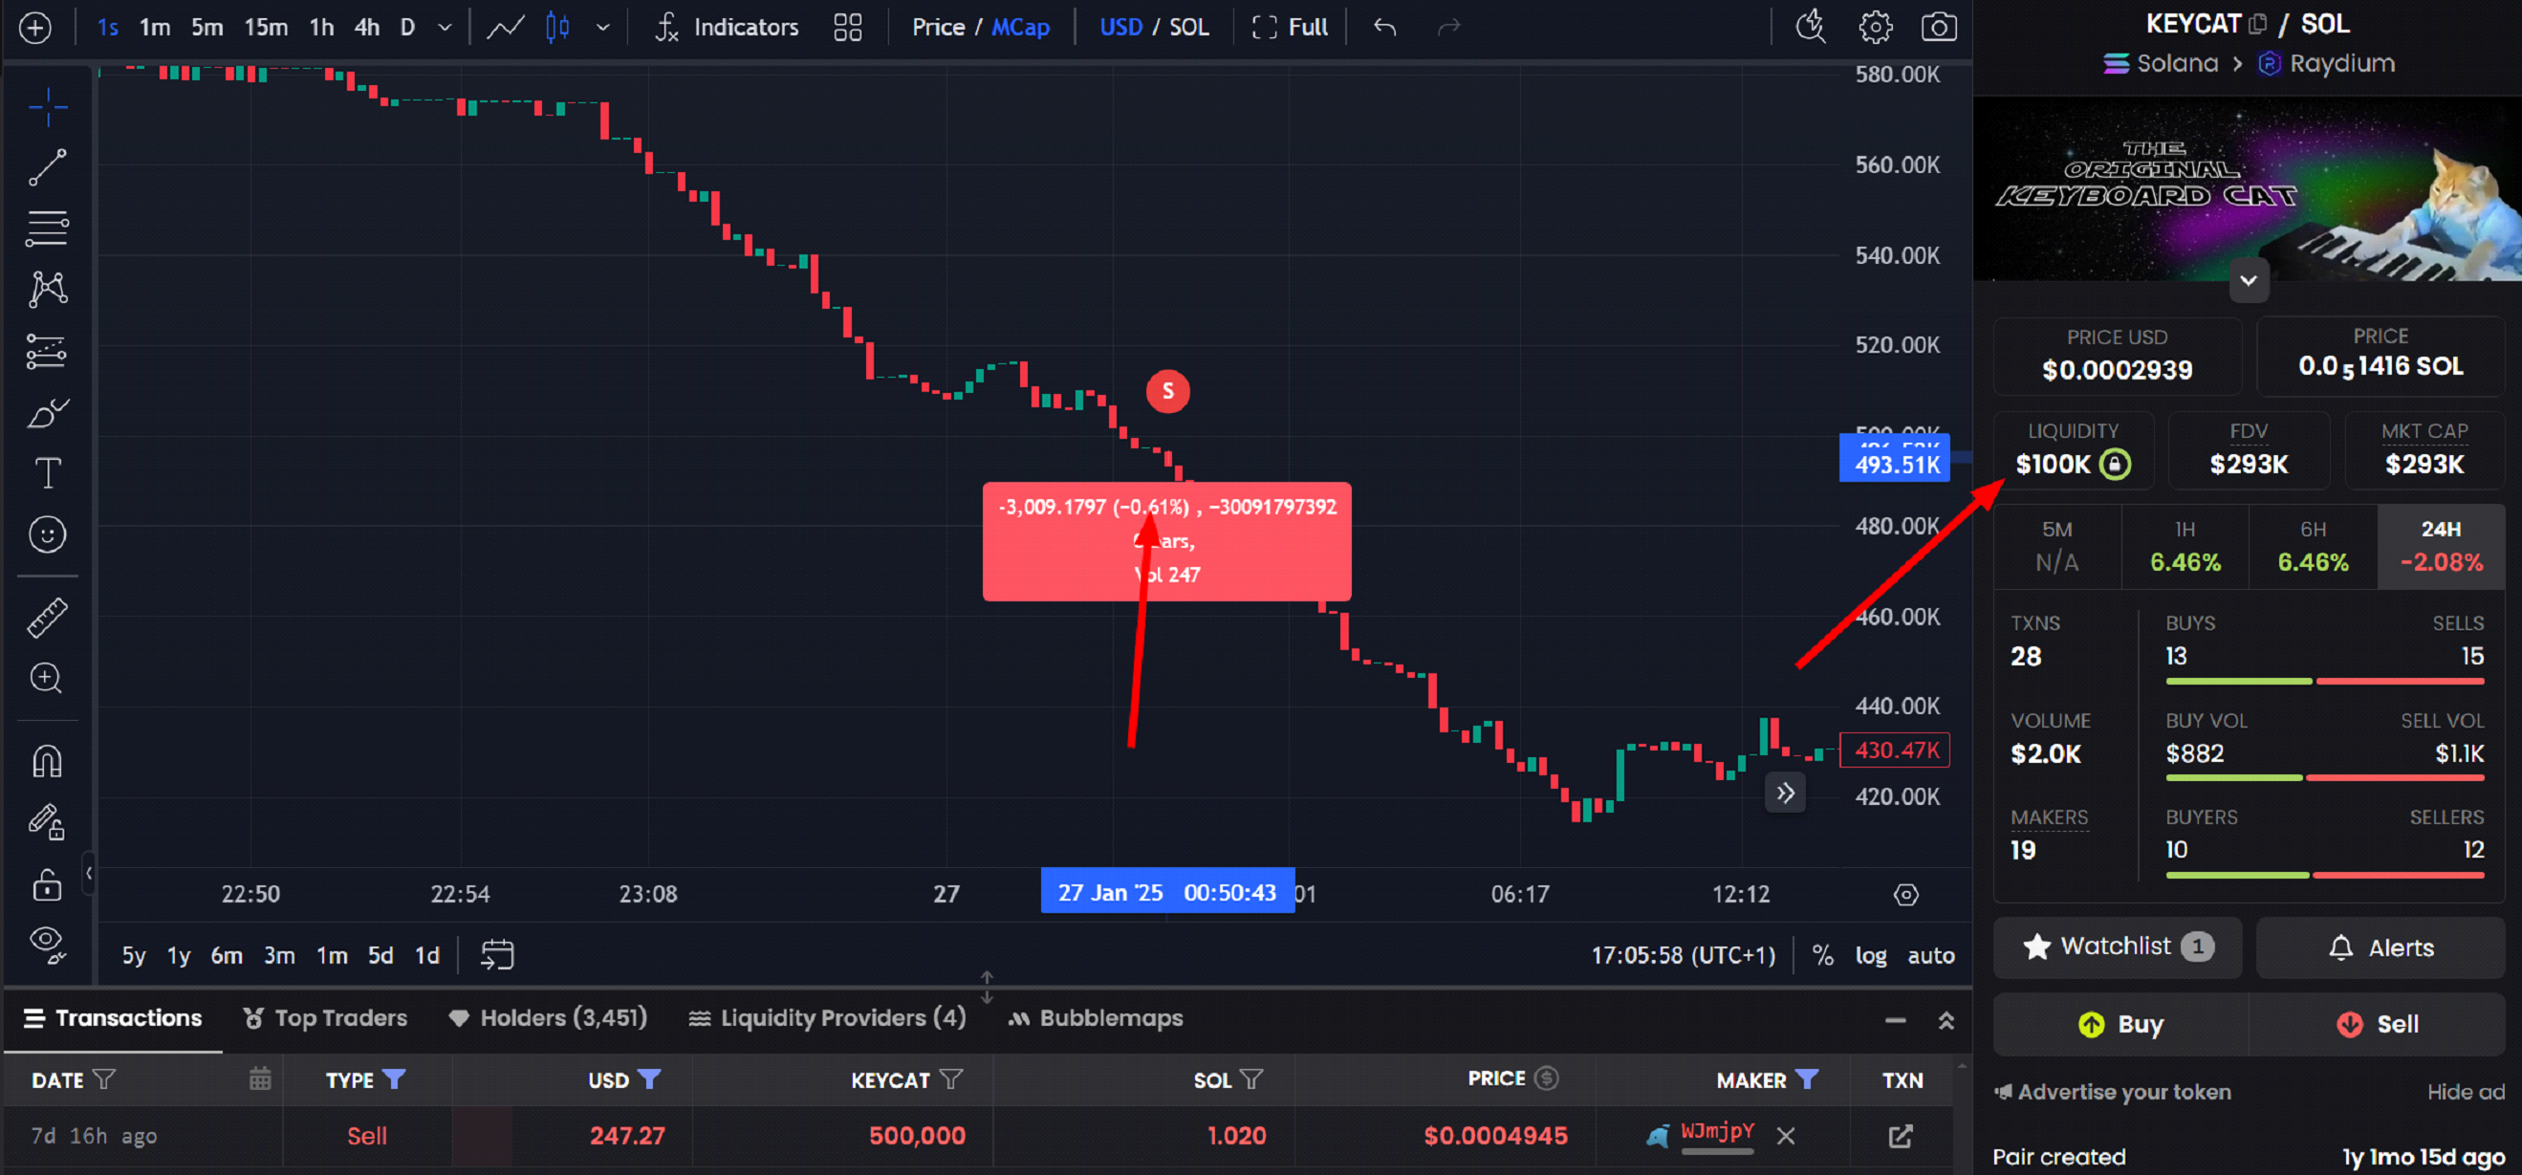Select the Text tool in the sidebar
The image size is (2522, 1175).
[x=47, y=473]
